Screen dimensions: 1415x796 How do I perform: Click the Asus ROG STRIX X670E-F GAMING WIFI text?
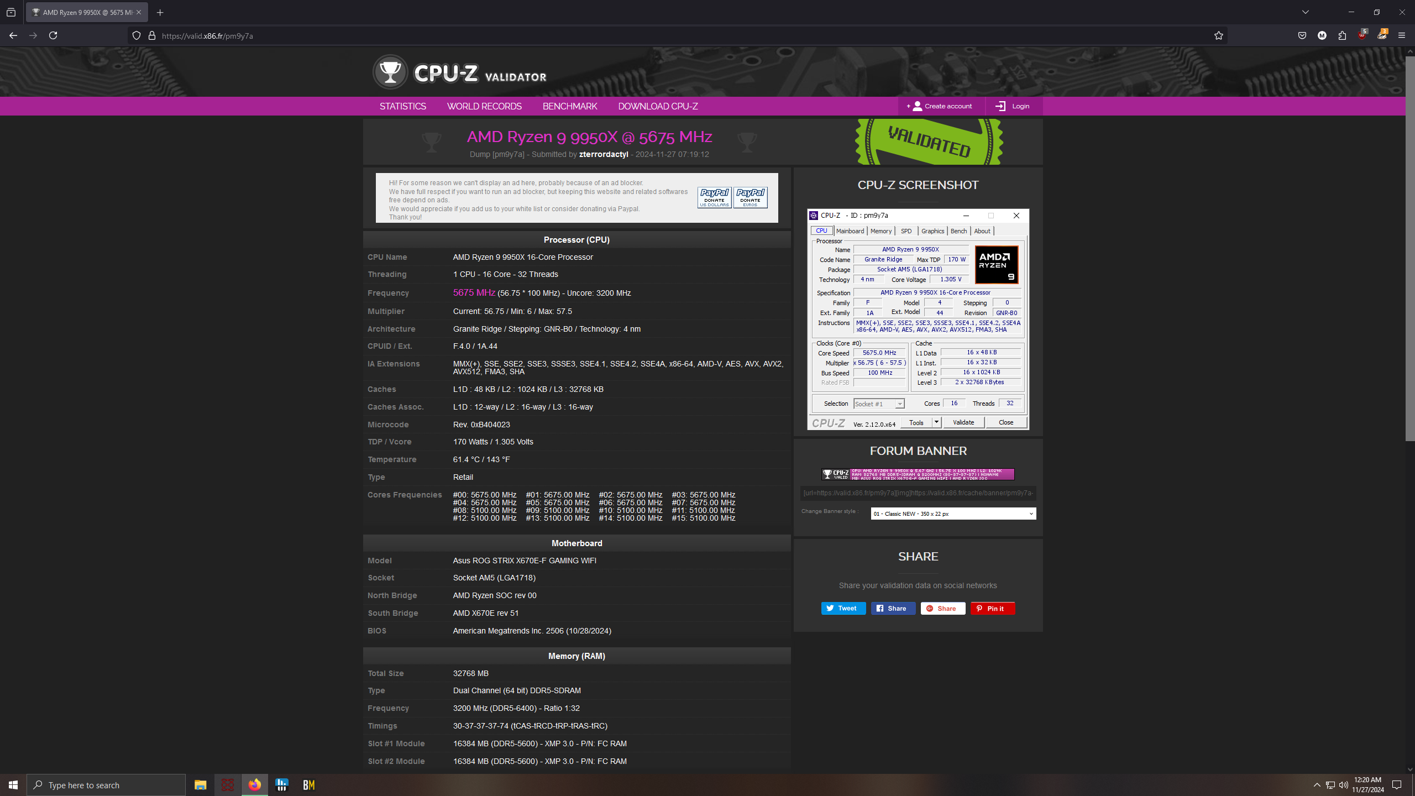pos(525,561)
